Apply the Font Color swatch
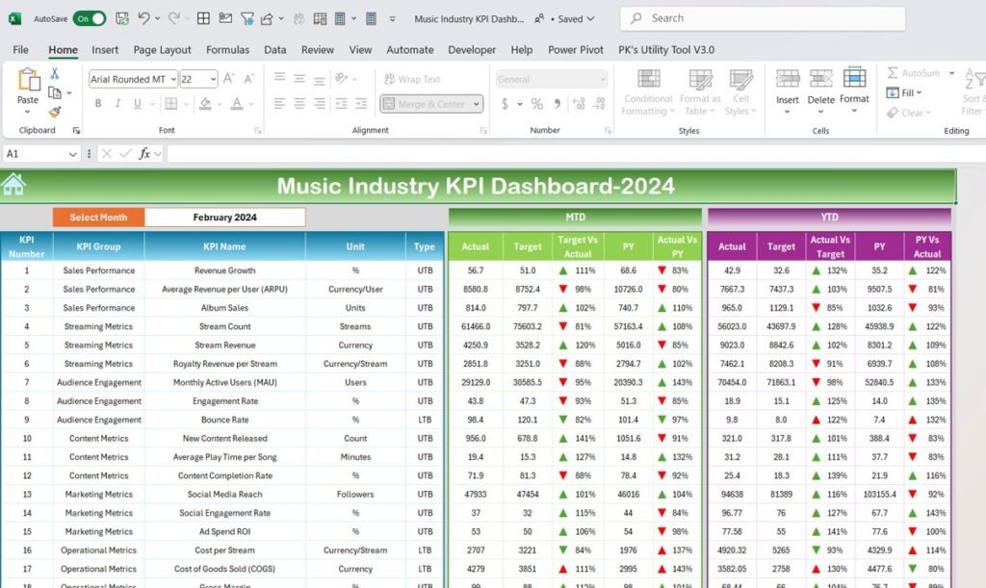 pyautogui.click(x=237, y=104)
